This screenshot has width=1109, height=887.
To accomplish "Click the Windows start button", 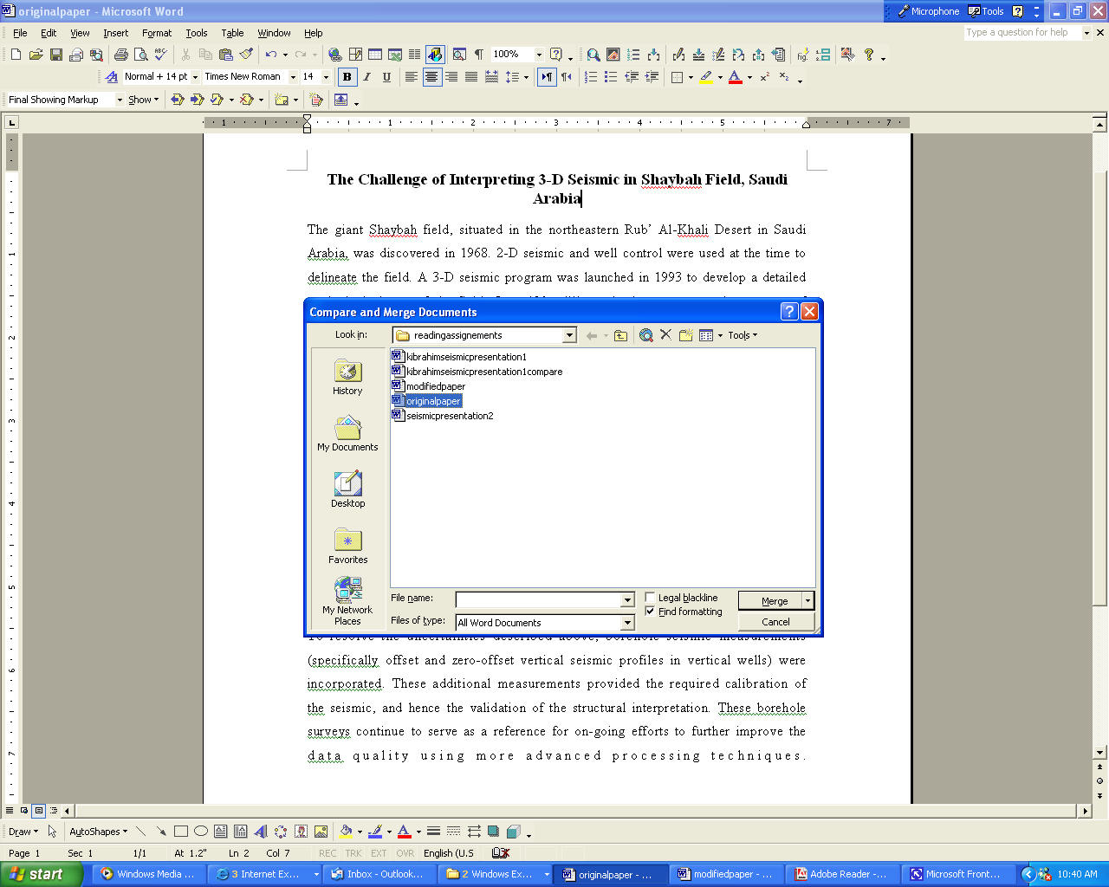I will (41, 874).
